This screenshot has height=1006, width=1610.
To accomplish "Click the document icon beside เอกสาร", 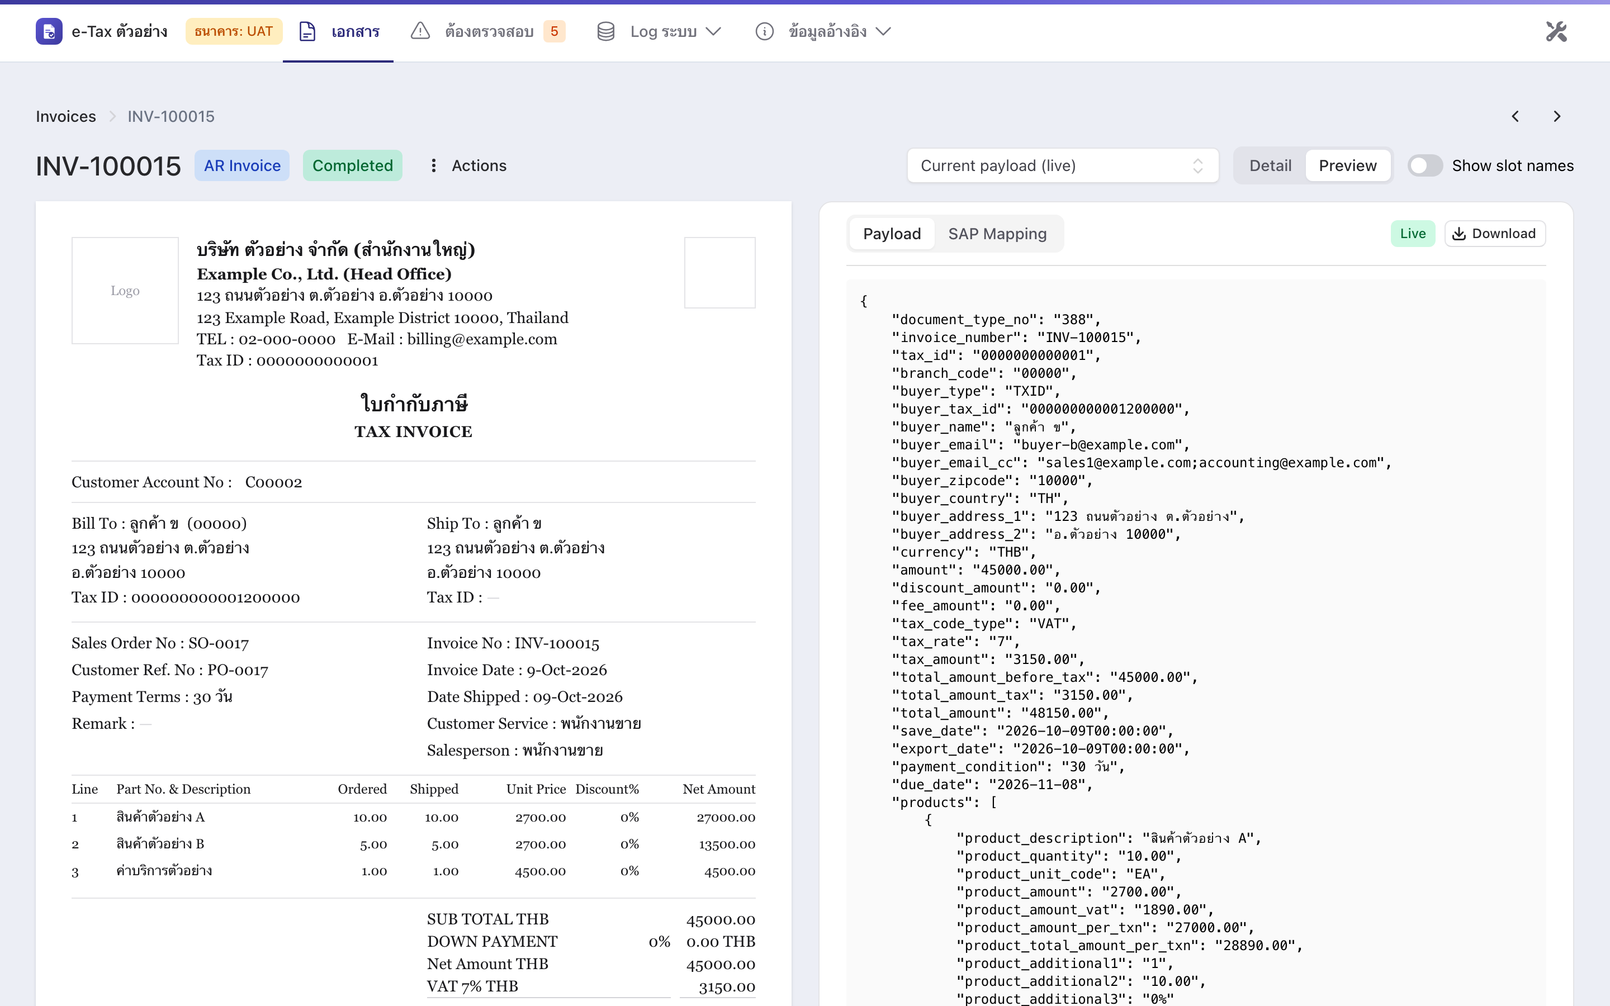I will pos(307,31).
